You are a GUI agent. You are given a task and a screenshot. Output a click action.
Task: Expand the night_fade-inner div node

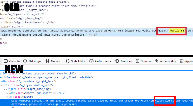7,93
